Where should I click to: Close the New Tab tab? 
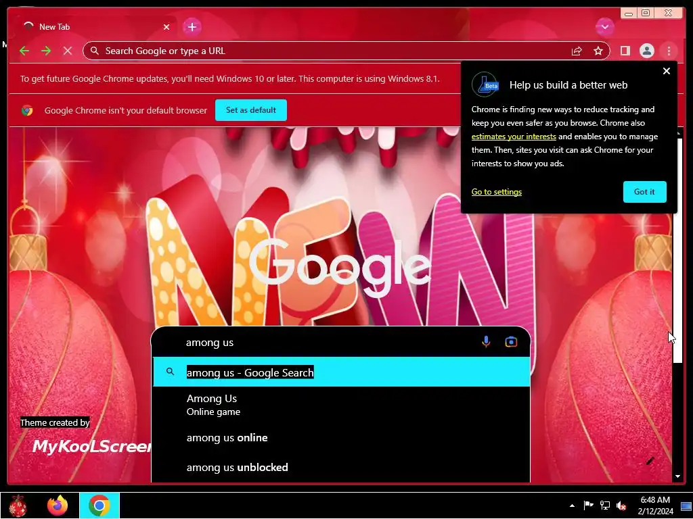point(166,27)
